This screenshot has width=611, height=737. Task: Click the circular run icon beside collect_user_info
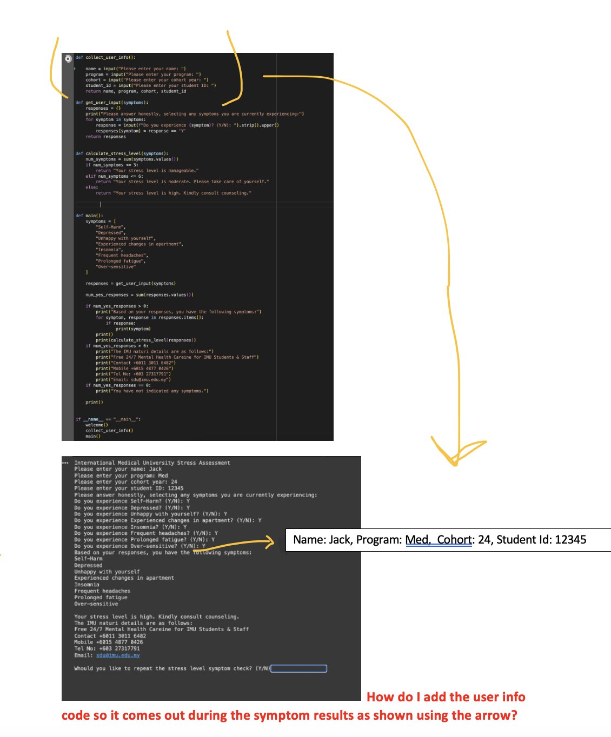(67, 58)
